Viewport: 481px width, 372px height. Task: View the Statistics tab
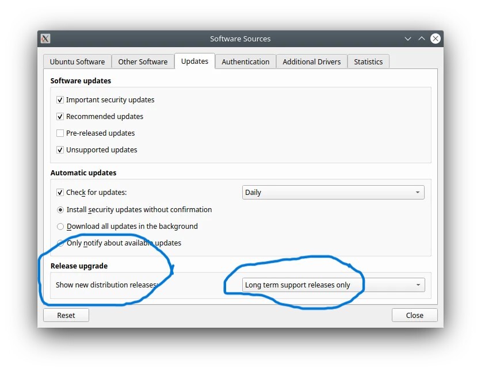(368, 62)
